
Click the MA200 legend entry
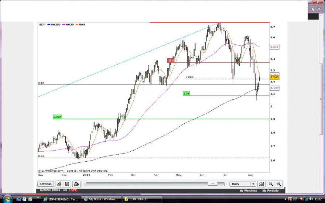click(54, 24)
